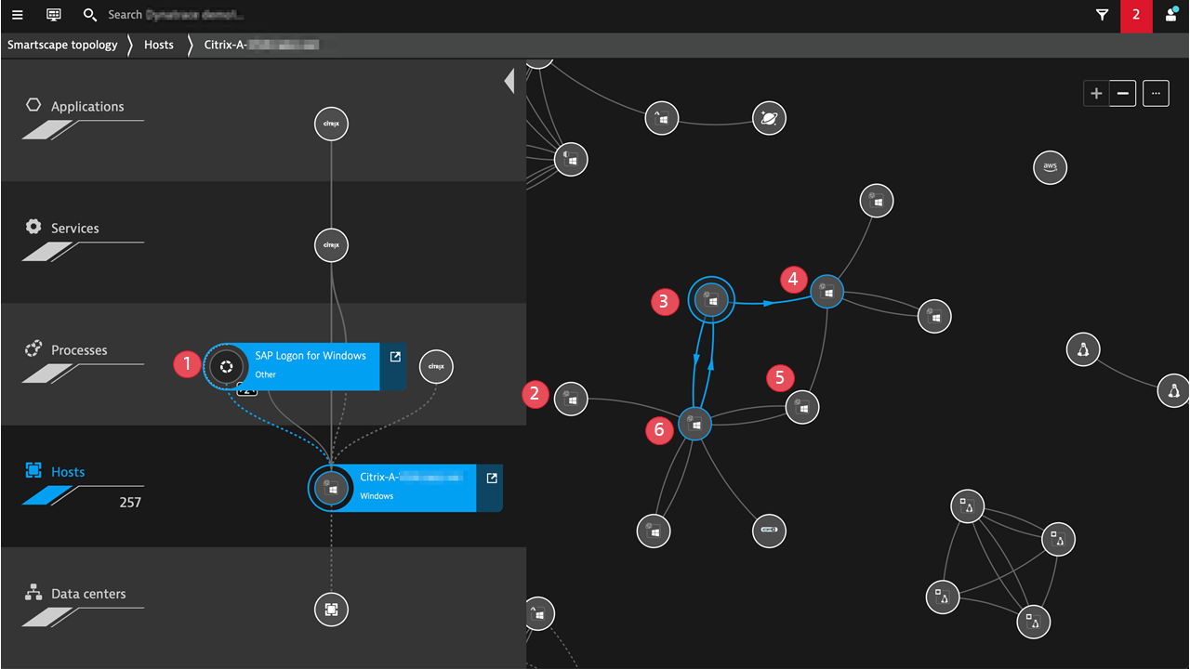Click the SAP Logon process node

pos(225,366)
